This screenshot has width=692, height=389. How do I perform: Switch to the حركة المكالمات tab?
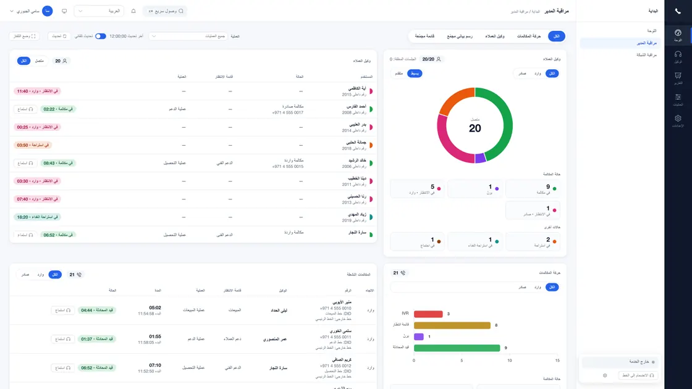pos(529,36)
